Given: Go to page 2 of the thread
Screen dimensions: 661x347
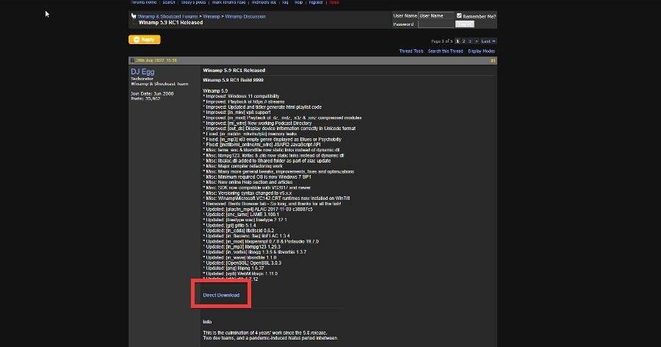Looking at the screenshot, I should 463,41.
